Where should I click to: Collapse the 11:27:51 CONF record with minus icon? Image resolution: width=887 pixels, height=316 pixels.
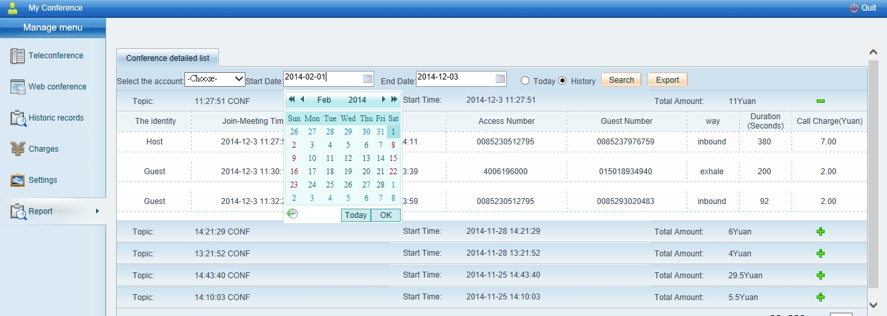click(x=821, y=101)
